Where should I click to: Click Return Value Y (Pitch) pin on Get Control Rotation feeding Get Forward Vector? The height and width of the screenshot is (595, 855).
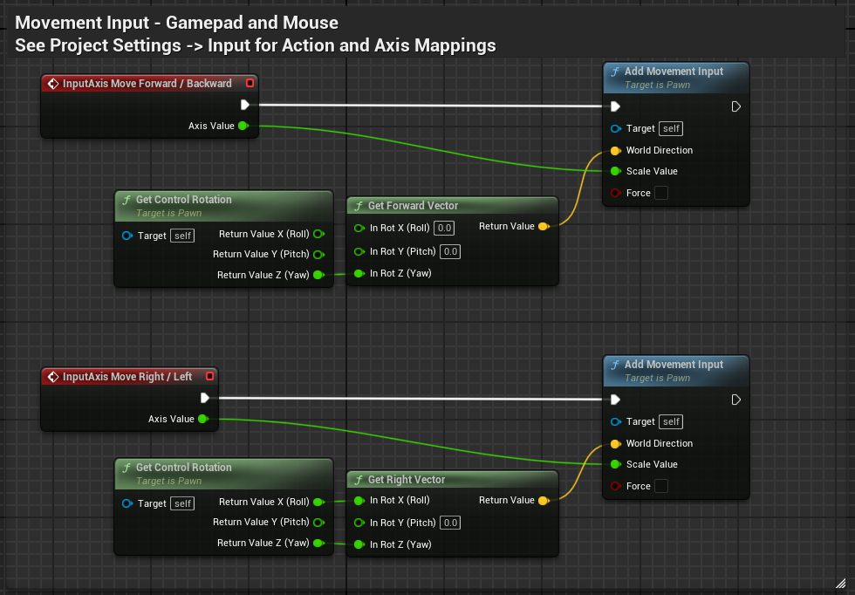(318, 255)
